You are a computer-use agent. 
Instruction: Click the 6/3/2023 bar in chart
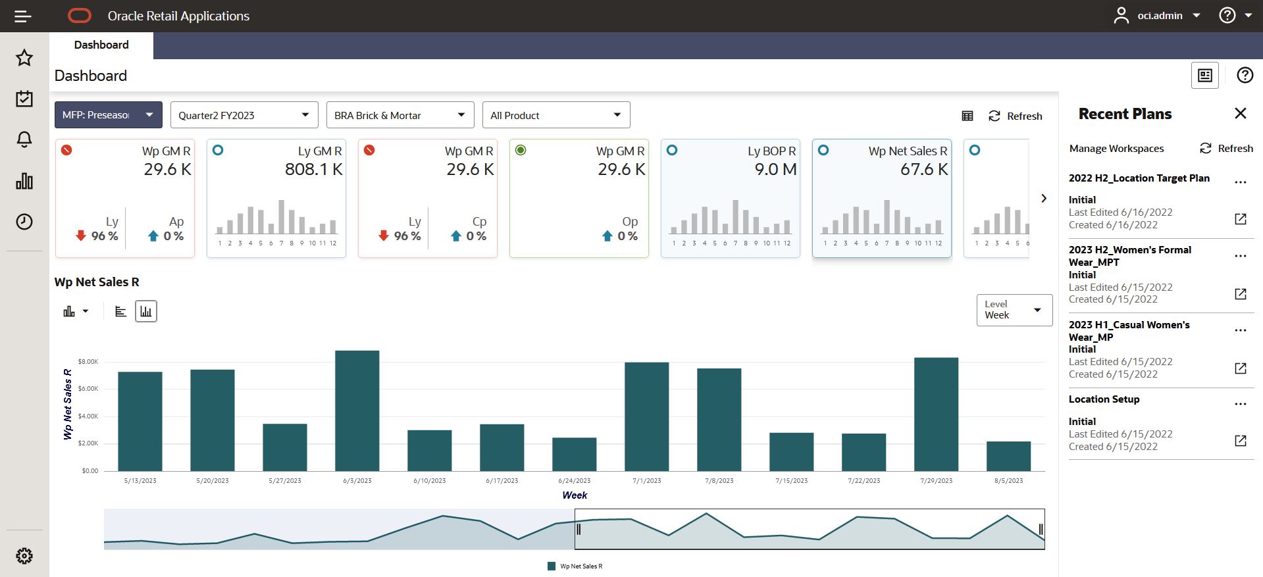point(357,411)
